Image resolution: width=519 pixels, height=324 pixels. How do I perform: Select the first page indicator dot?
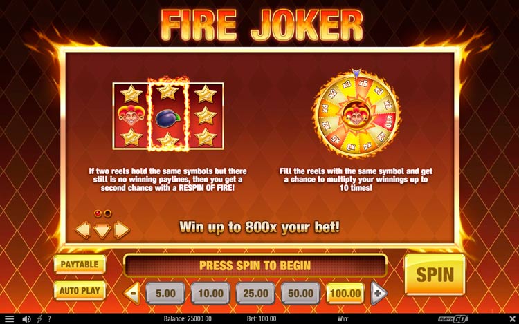pyautogui.click(x=98, y=213)
